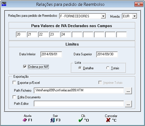Click the Path Ficheiro text field
The height and width of the screenshot is (126, 145).
(x=79, y=91)
